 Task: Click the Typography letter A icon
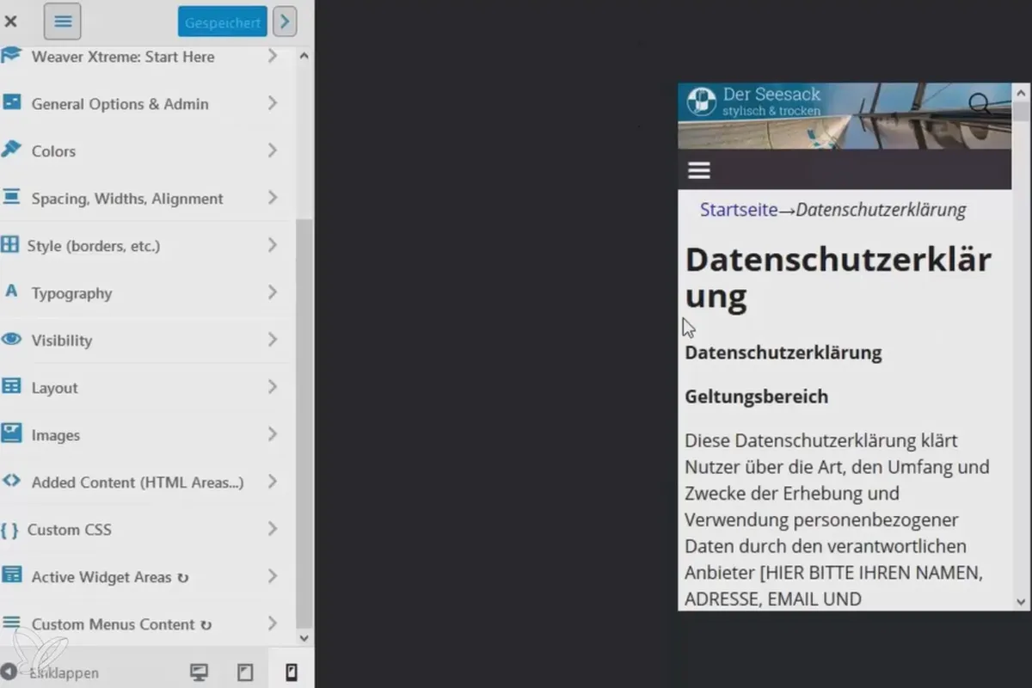11,292
